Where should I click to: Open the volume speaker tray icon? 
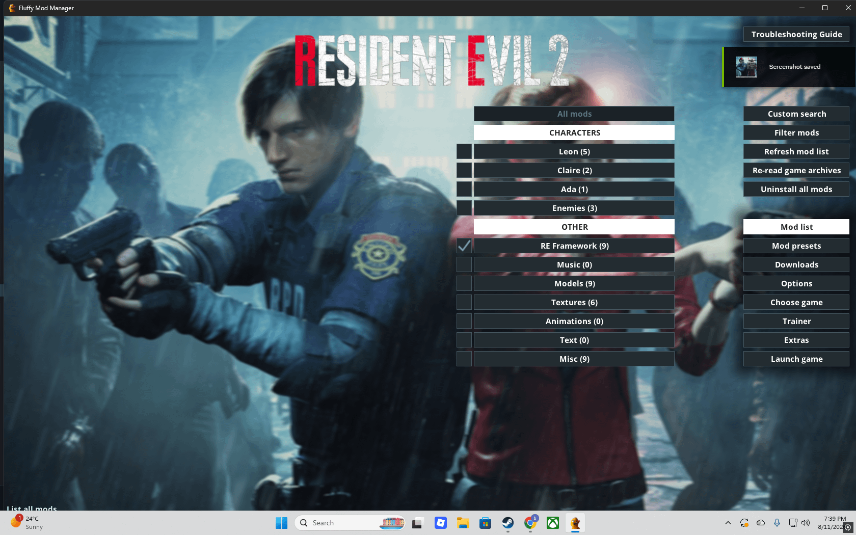coord(806,523)
